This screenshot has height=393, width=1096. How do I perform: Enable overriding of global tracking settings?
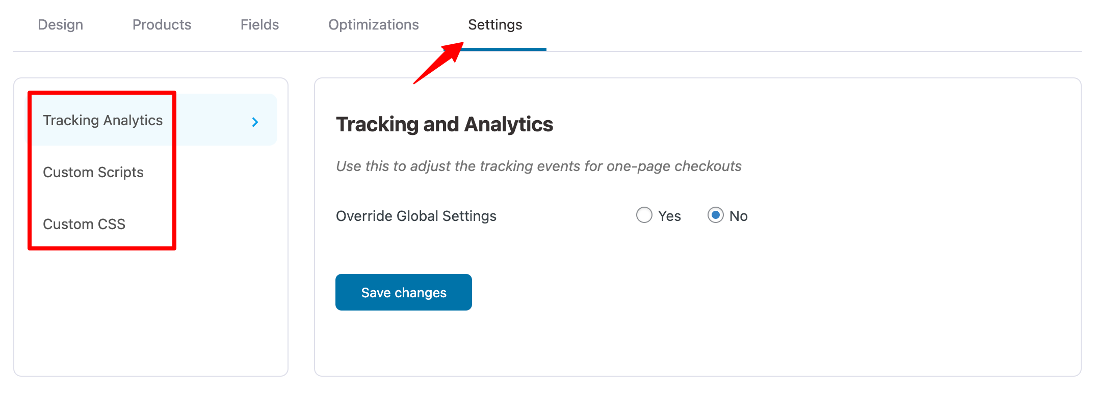(x=644, y=215)
